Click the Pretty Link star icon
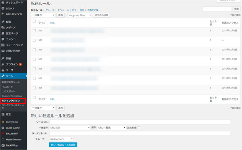 tap(3, 122)
